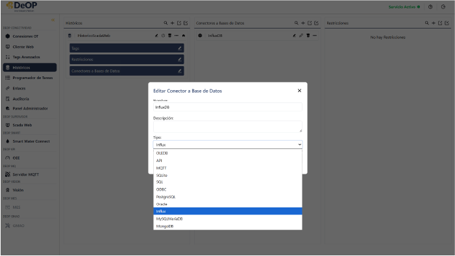Open Cliente Web in the sidebar

click(x=30, y=47)
